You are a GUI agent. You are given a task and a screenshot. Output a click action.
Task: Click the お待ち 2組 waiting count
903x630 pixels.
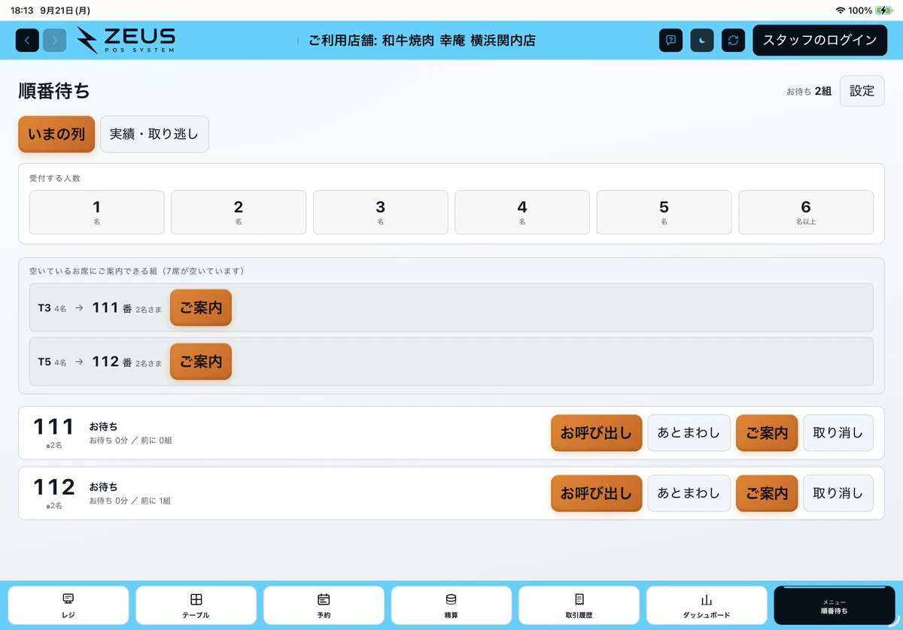(x=809, y=91)
